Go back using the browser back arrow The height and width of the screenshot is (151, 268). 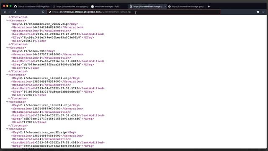(x=5, y=12)
